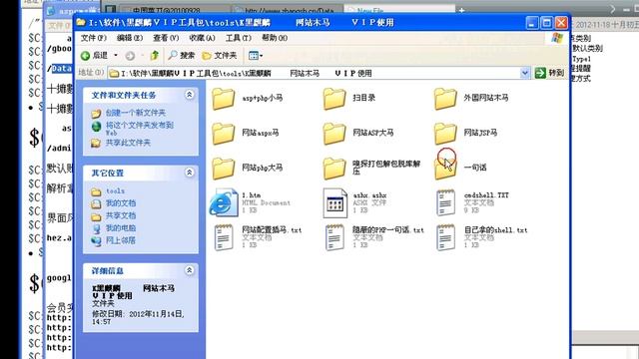Open the back button history dropdown arrow

point(116,56)
